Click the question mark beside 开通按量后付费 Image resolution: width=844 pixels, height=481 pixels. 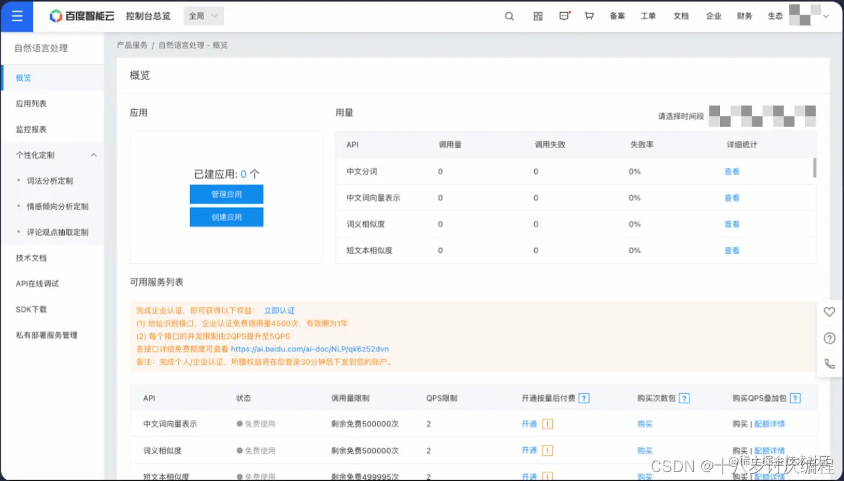click(x=584, y=398)
